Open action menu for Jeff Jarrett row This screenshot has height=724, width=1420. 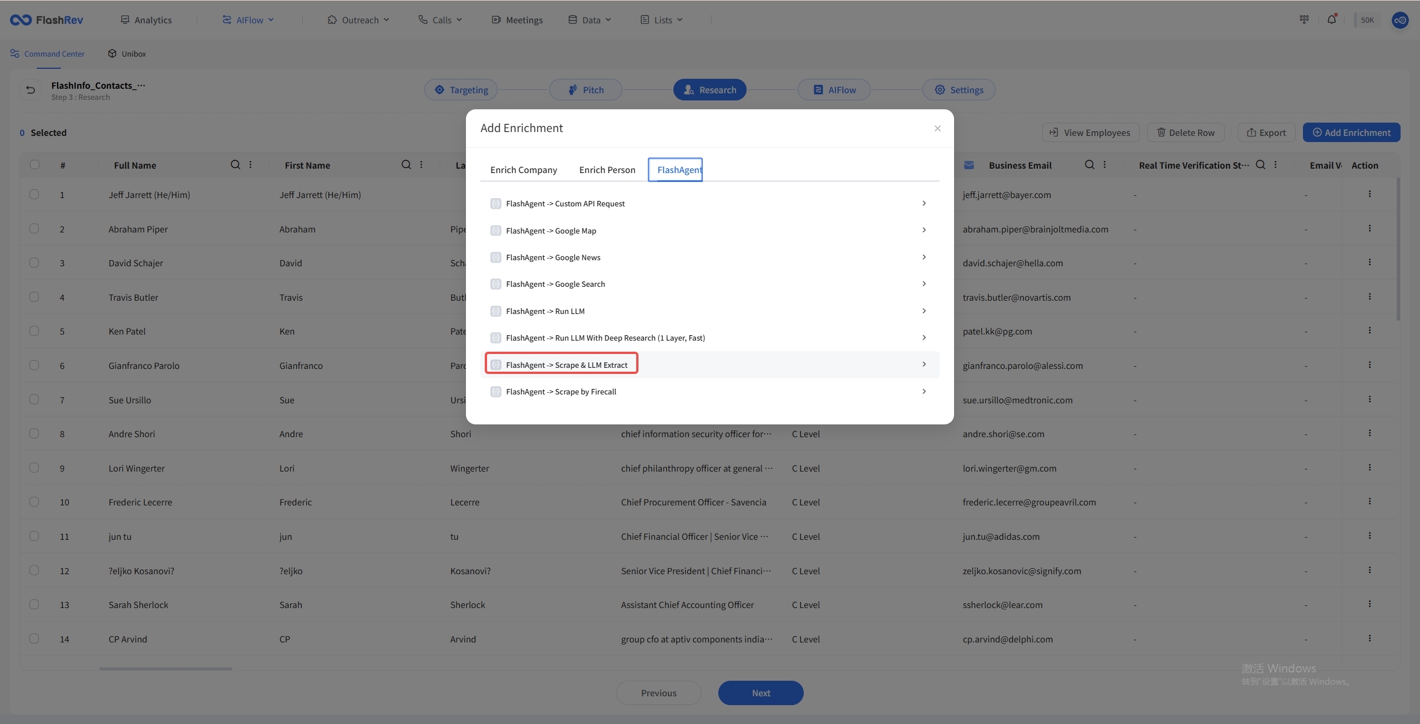click(1370, 194)
